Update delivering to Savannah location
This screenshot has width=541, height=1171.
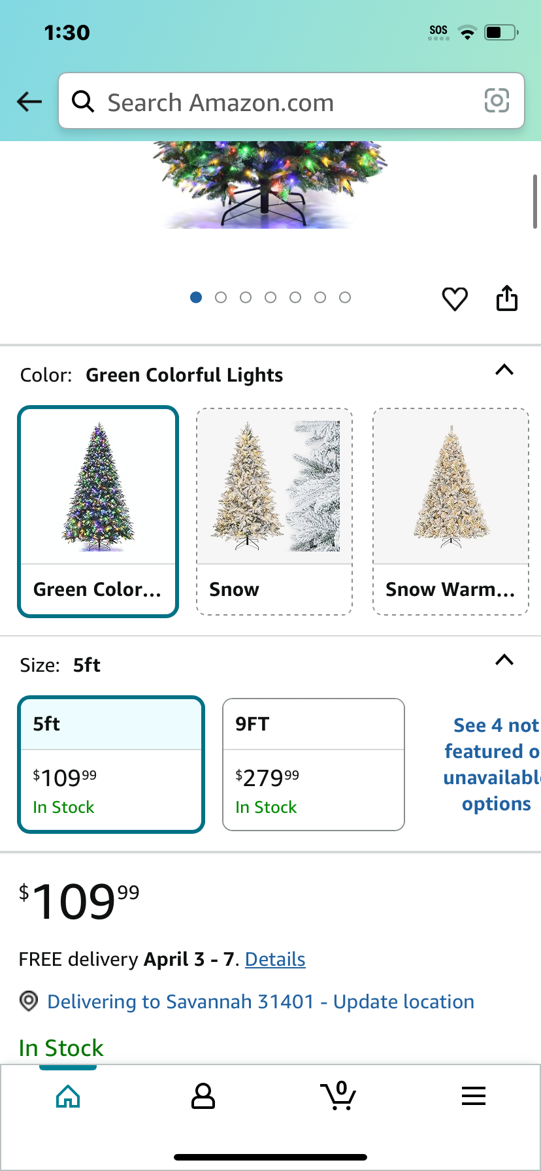click(x=261, y=1002)
